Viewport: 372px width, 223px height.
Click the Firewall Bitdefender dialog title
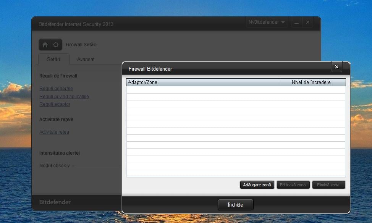[x=150, y=69]
